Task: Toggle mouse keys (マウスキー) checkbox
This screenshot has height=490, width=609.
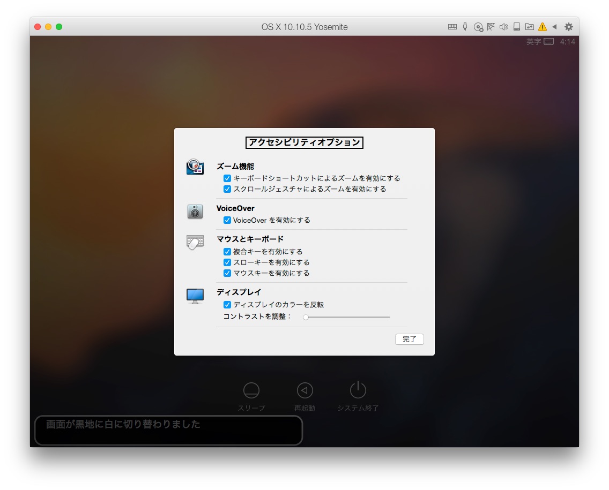Action: tap(227, 273)
